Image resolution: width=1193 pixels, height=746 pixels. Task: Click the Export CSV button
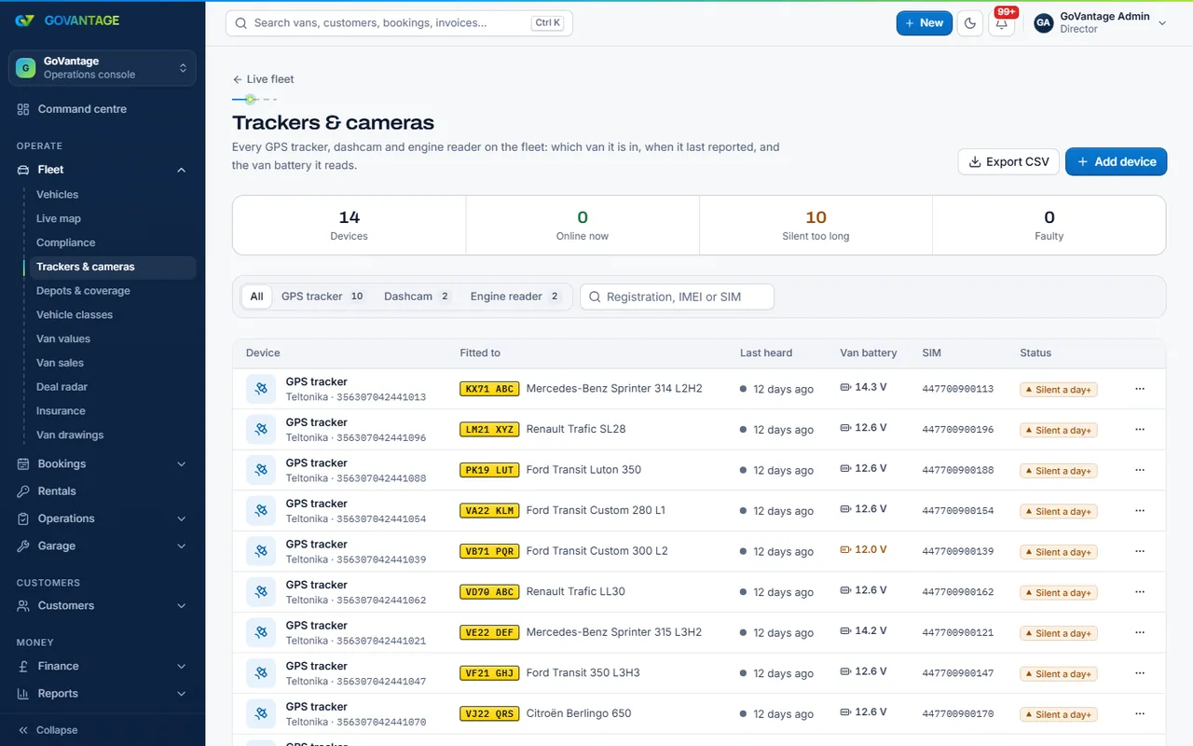(x=1008, y=161)
